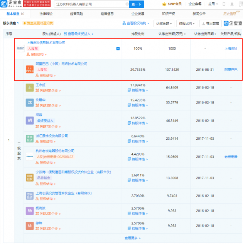Select the 29.7333% shareholding cell
Image resolution: width=243 pixels, height=244 pixels.
click(138, 70)
